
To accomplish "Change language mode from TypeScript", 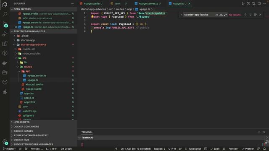I will click(195, 149).
